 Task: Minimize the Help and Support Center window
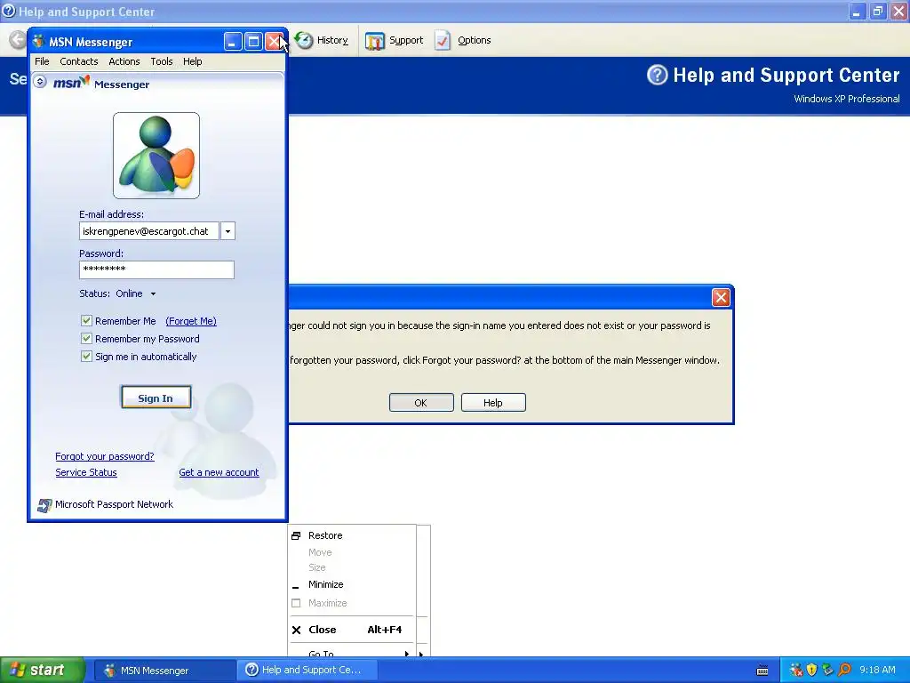857,12
